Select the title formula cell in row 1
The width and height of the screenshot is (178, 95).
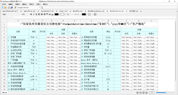[83, 24]
